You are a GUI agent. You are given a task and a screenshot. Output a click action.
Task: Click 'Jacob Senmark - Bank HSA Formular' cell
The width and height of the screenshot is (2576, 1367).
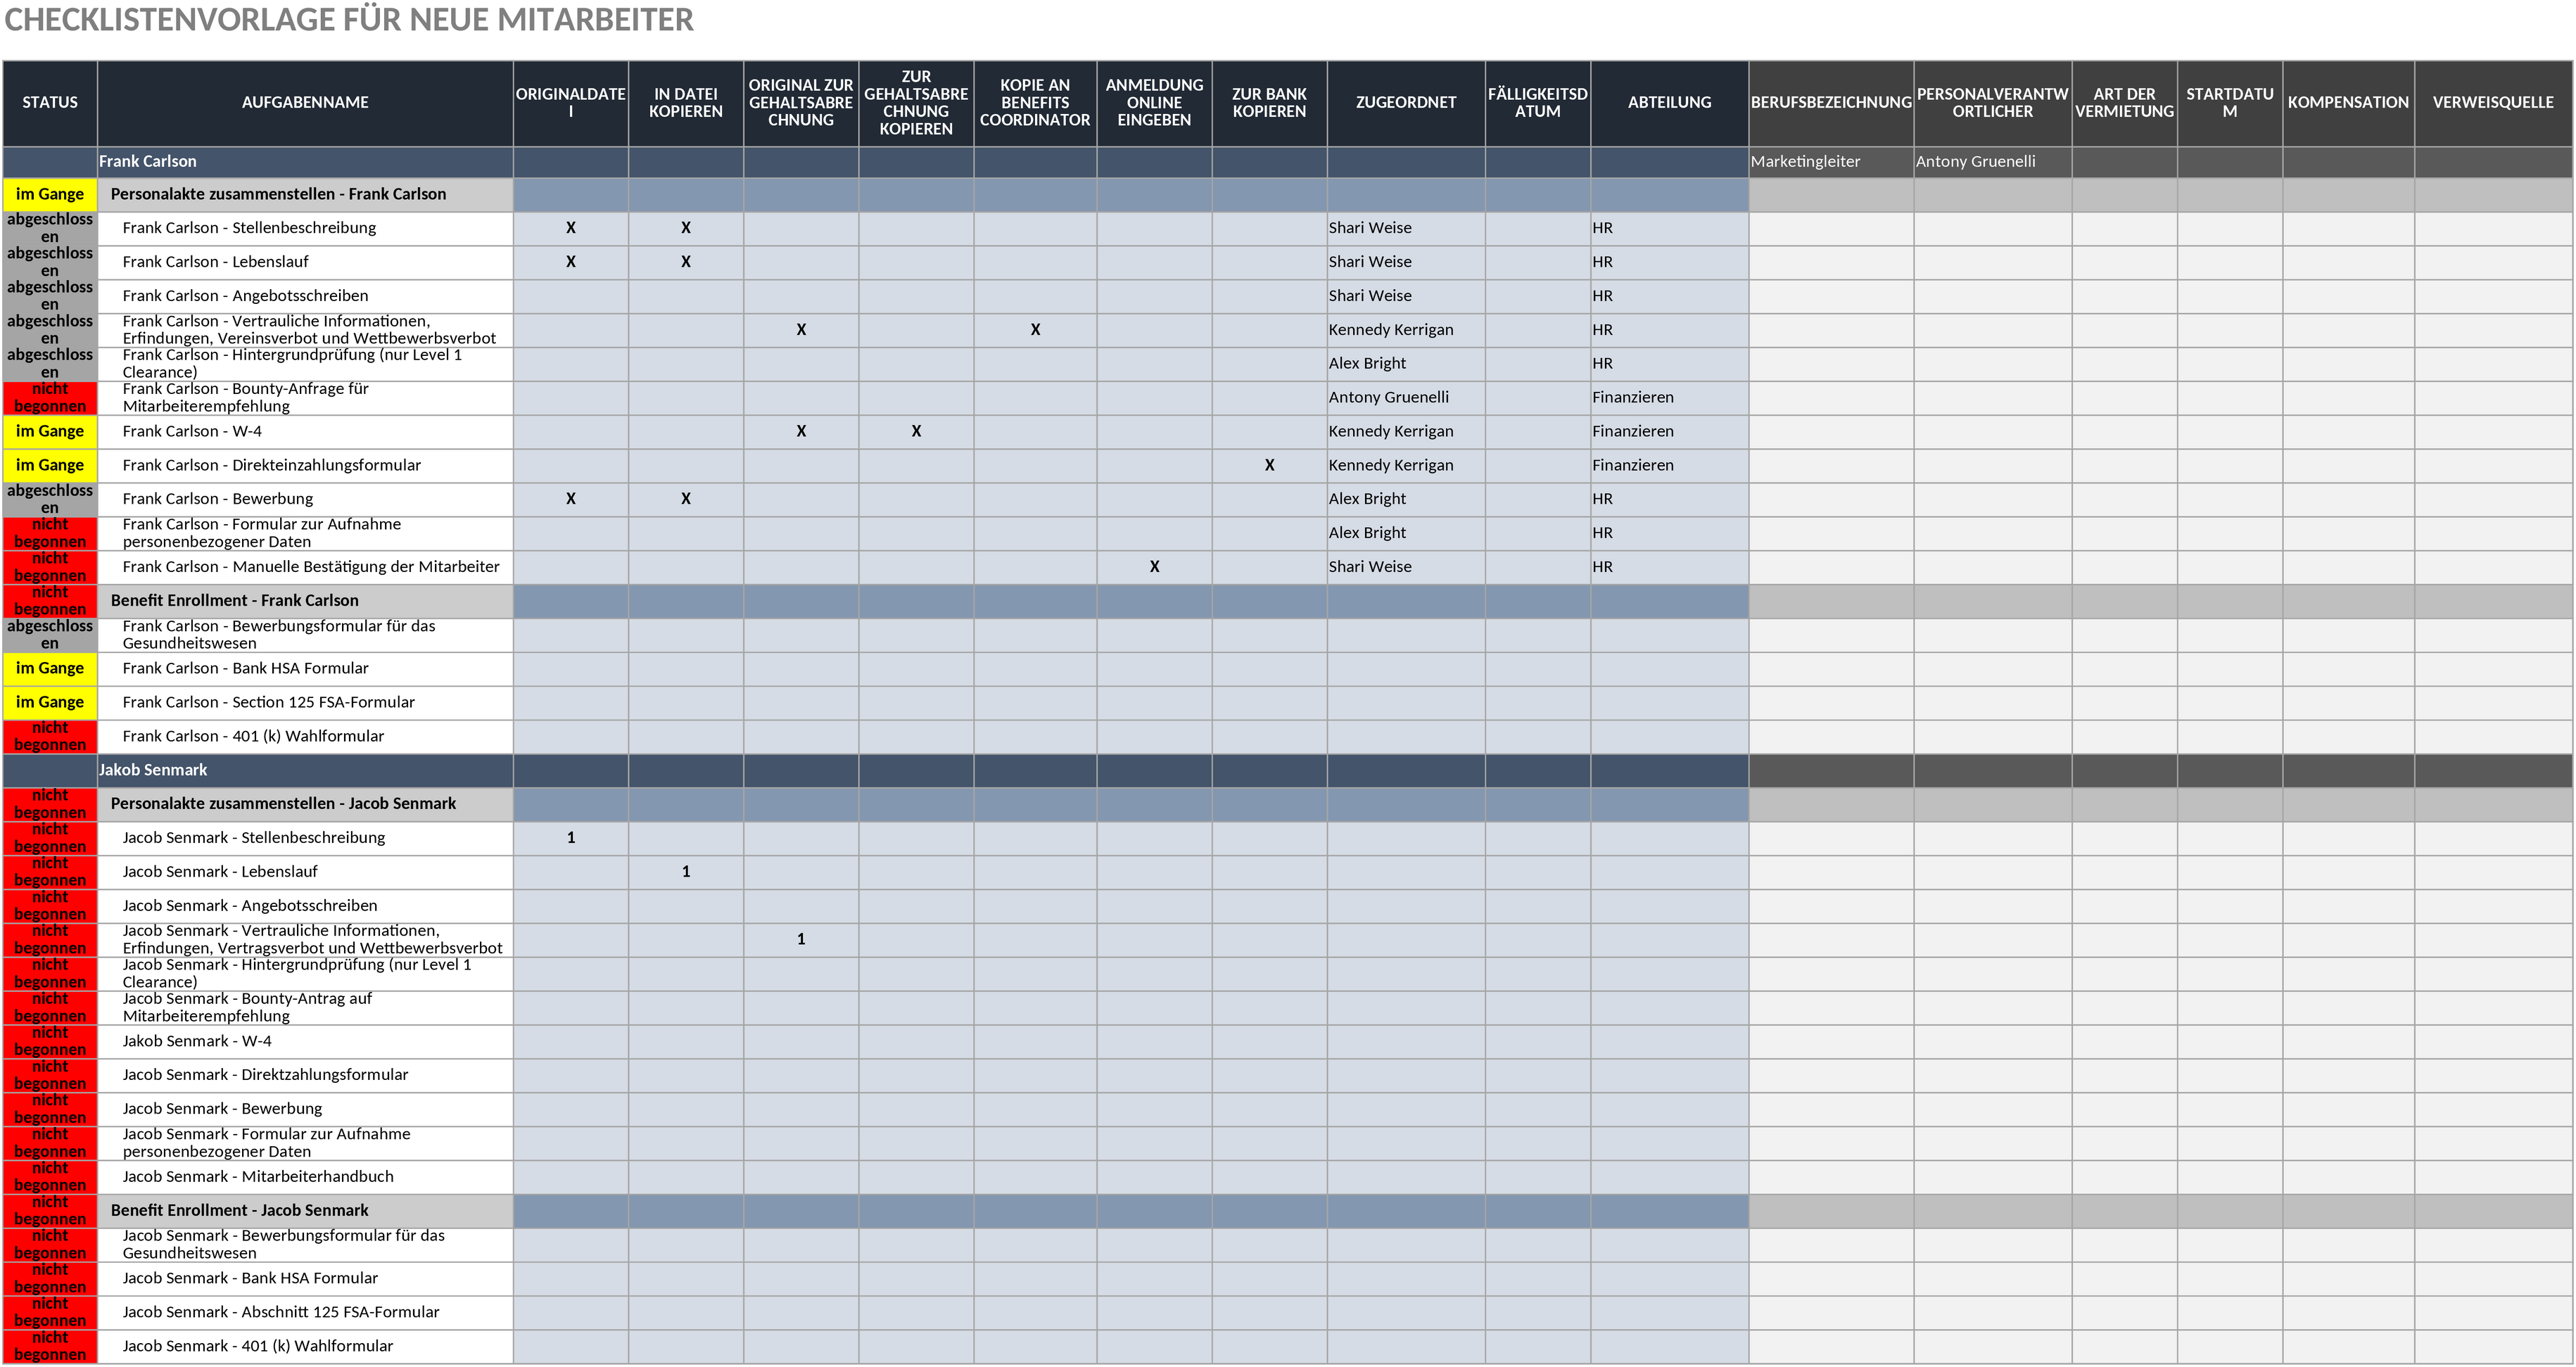point(305,1278)
